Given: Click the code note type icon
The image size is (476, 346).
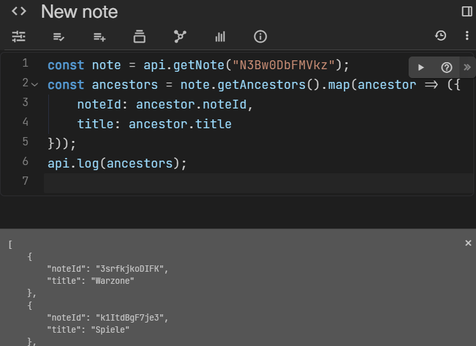Looking at the screenshot, I should point(19,11).
